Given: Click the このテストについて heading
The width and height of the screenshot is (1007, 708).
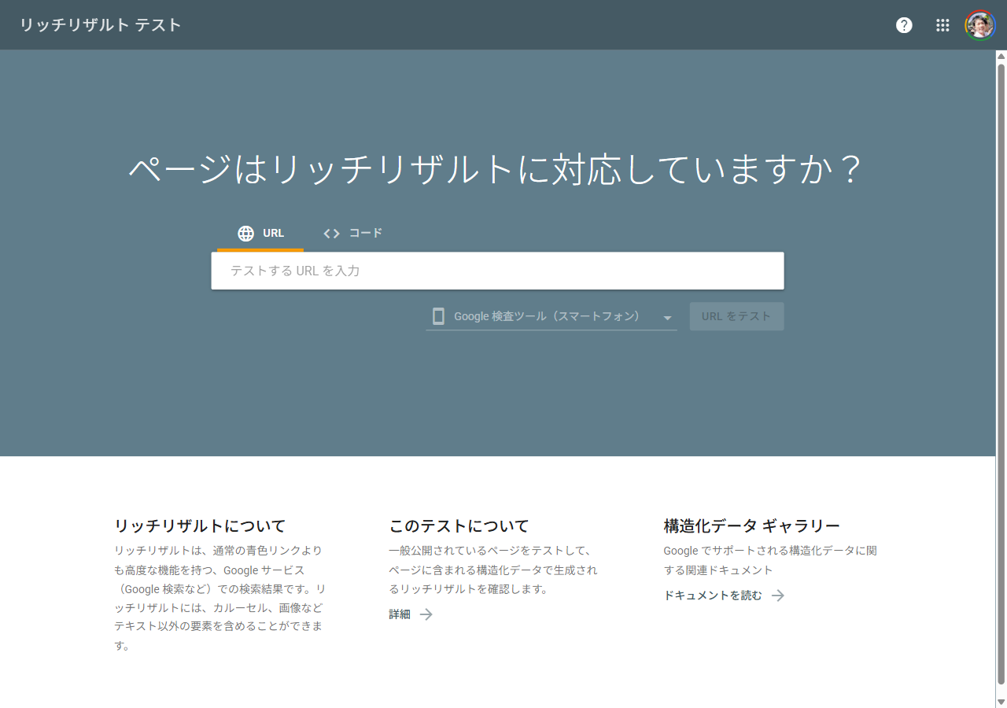Looking at the screenshot, I should pos(459,525).
